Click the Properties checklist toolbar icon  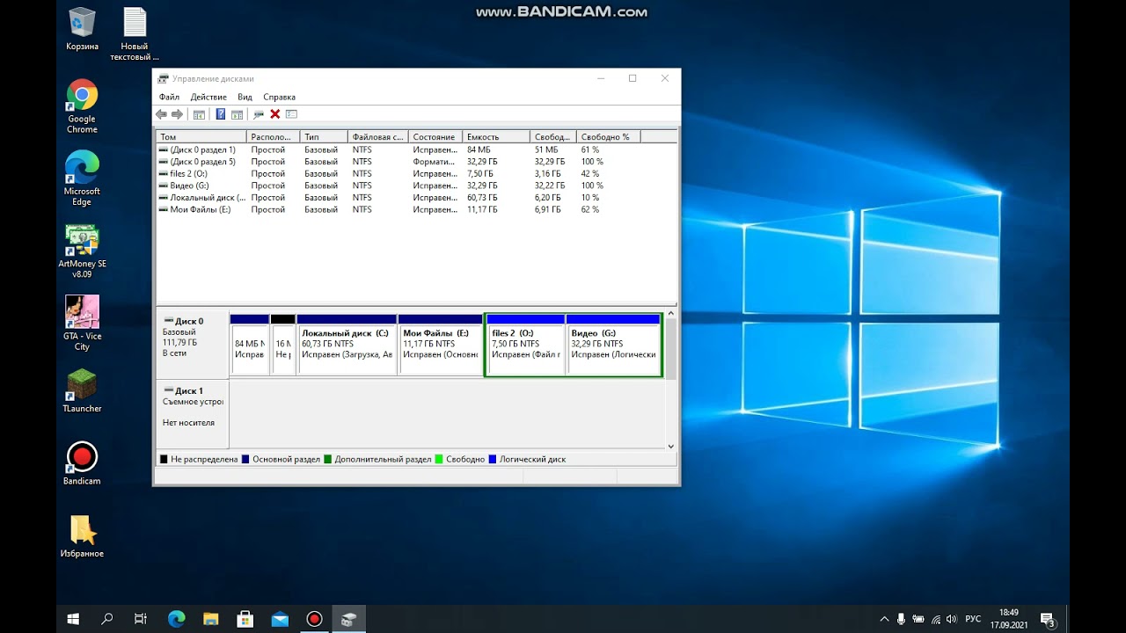pos(291,114)
